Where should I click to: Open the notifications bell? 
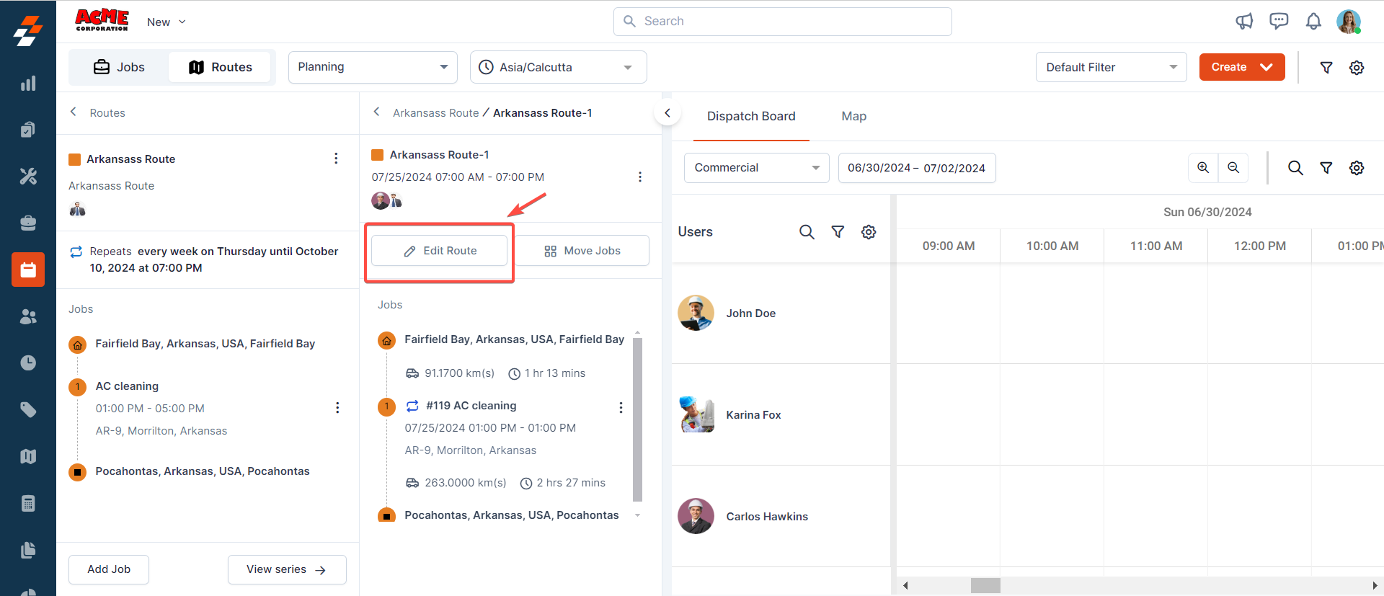coord(1313,22)
